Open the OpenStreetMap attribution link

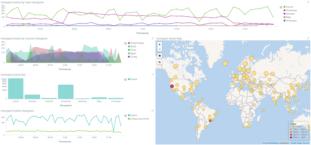click(x=271, y=143)
